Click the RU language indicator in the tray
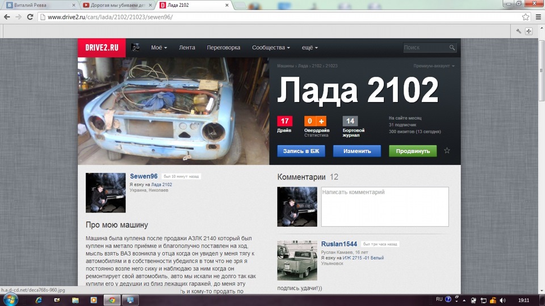545x306 pixels. [439, 299]
